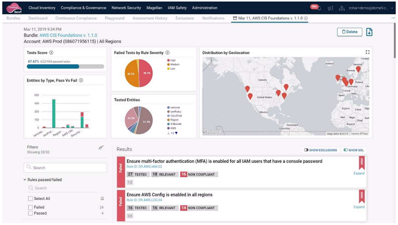The width and height of the screenshot is (398, 225).
Task: Toggle IamUser in Tested Entities legend
Action: point(174,108)
